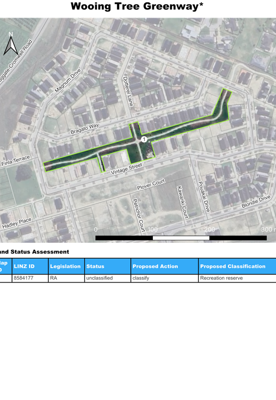This screenshot has width=276, height=400.
Task: Click the Bragato Way street label
Action: coord(85,128)
